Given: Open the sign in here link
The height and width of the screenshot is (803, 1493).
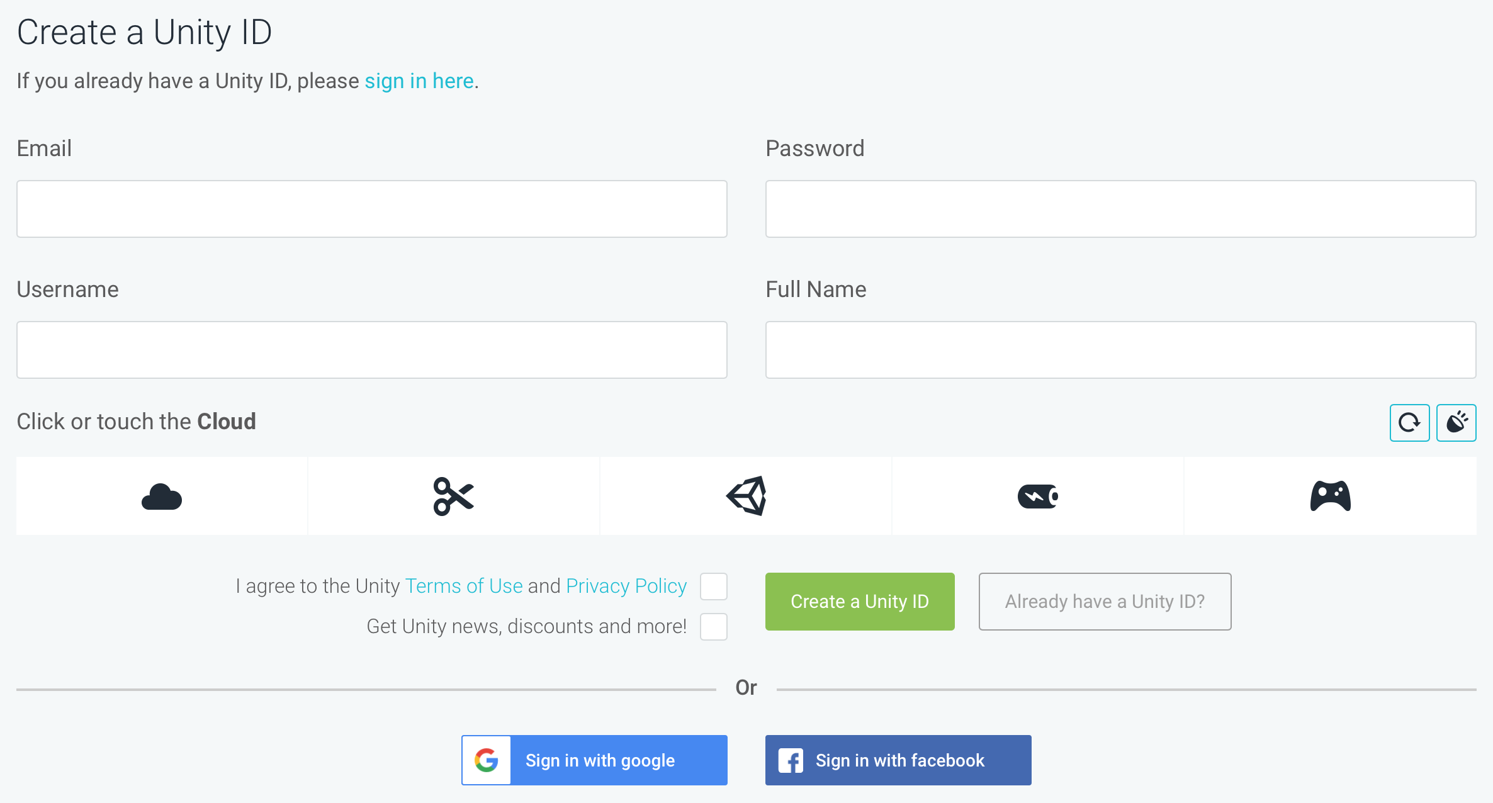Looking at the screenshot, I should click(x=419, y=81).
